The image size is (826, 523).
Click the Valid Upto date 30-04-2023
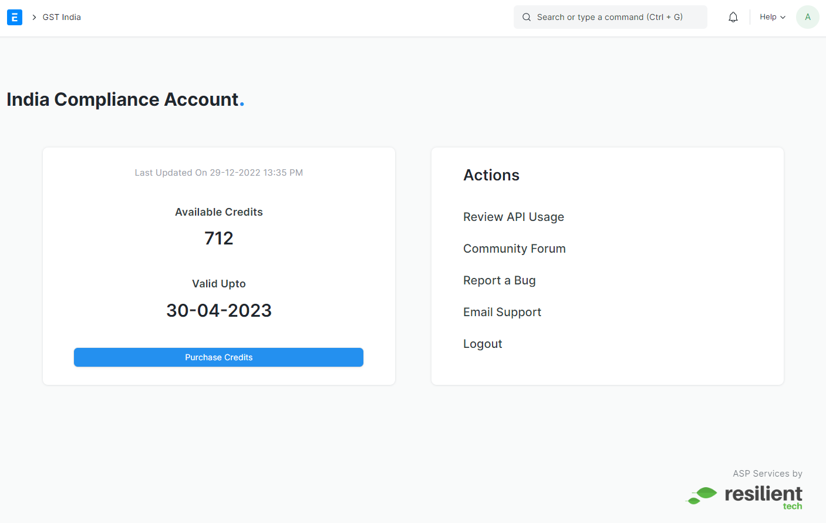[219, 310]
